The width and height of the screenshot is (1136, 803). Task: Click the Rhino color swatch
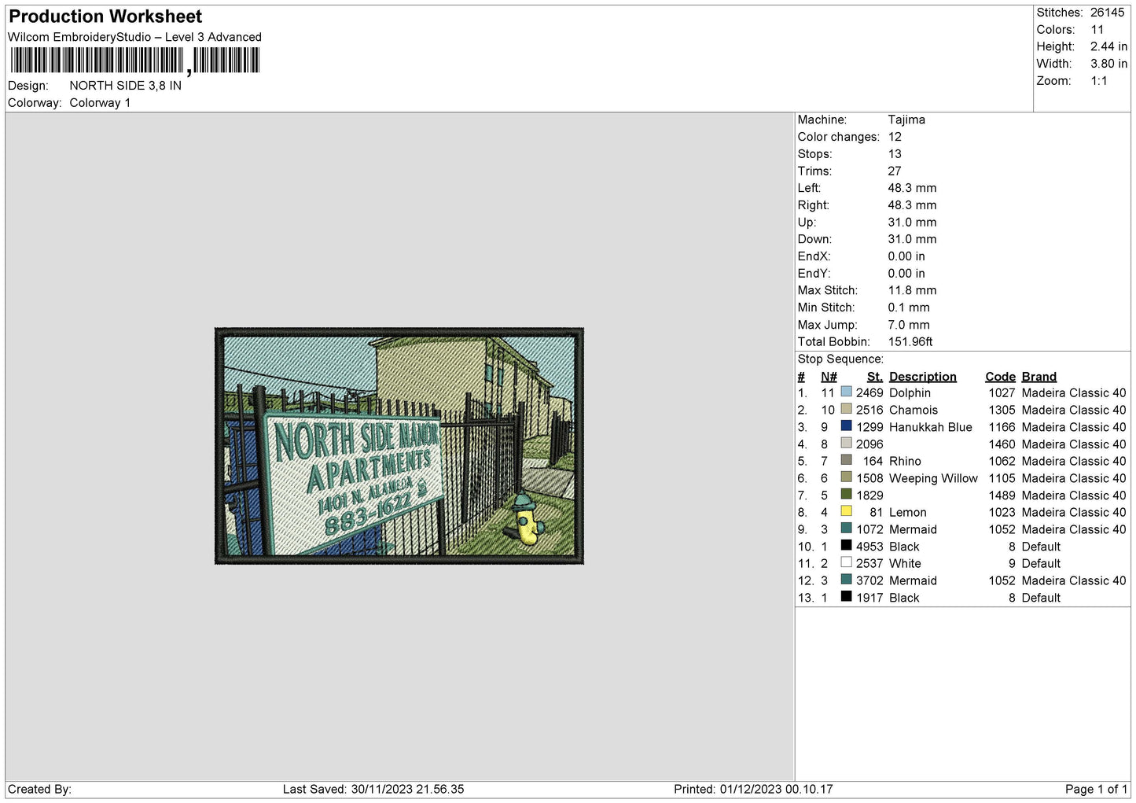click(846, 460)
